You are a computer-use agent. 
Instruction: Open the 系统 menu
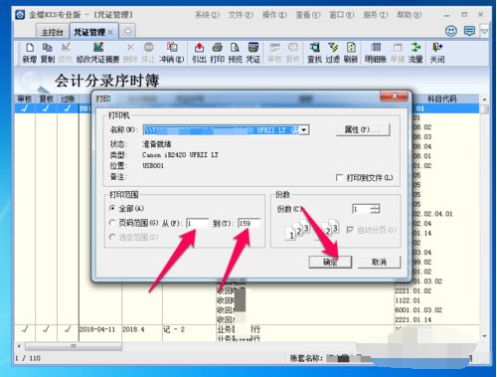208,15
